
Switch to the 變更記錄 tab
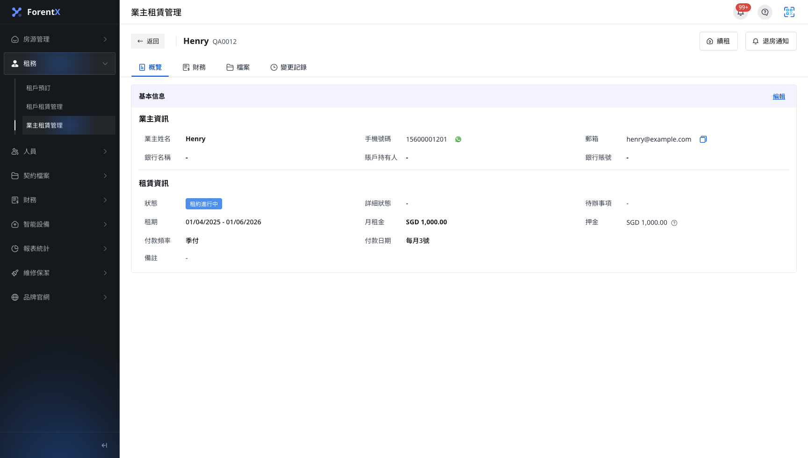pos(289,67)
